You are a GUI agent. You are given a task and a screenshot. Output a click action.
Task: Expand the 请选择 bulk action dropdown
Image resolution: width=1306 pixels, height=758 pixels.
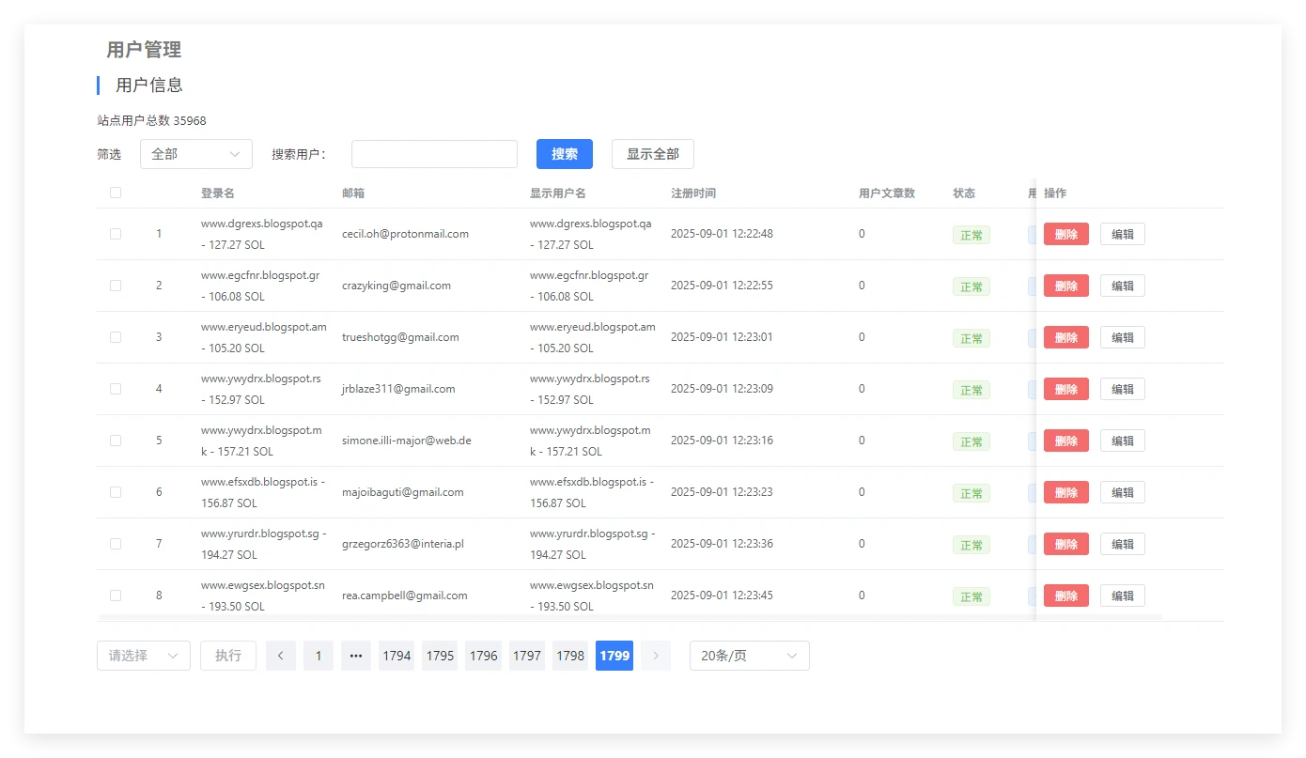[x=143, y=656]
